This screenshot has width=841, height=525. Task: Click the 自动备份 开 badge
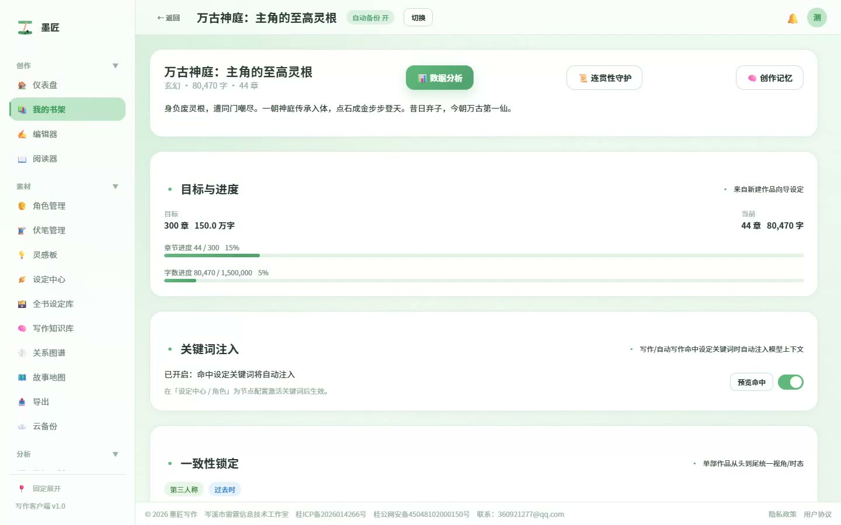[370, 17]
